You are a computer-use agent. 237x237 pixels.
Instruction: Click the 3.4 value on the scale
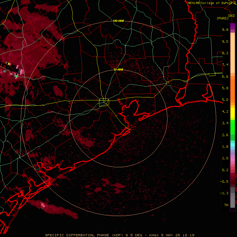(225, 123)
